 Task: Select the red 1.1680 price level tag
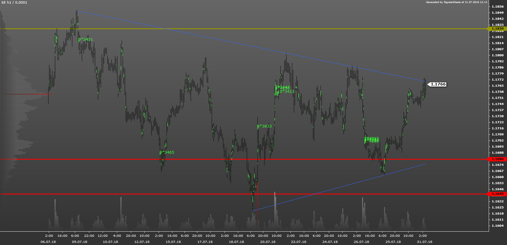tap(497, 159)
